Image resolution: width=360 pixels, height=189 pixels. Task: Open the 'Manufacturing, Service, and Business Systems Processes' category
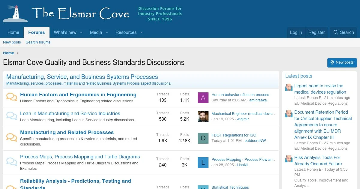click(82, 77)
